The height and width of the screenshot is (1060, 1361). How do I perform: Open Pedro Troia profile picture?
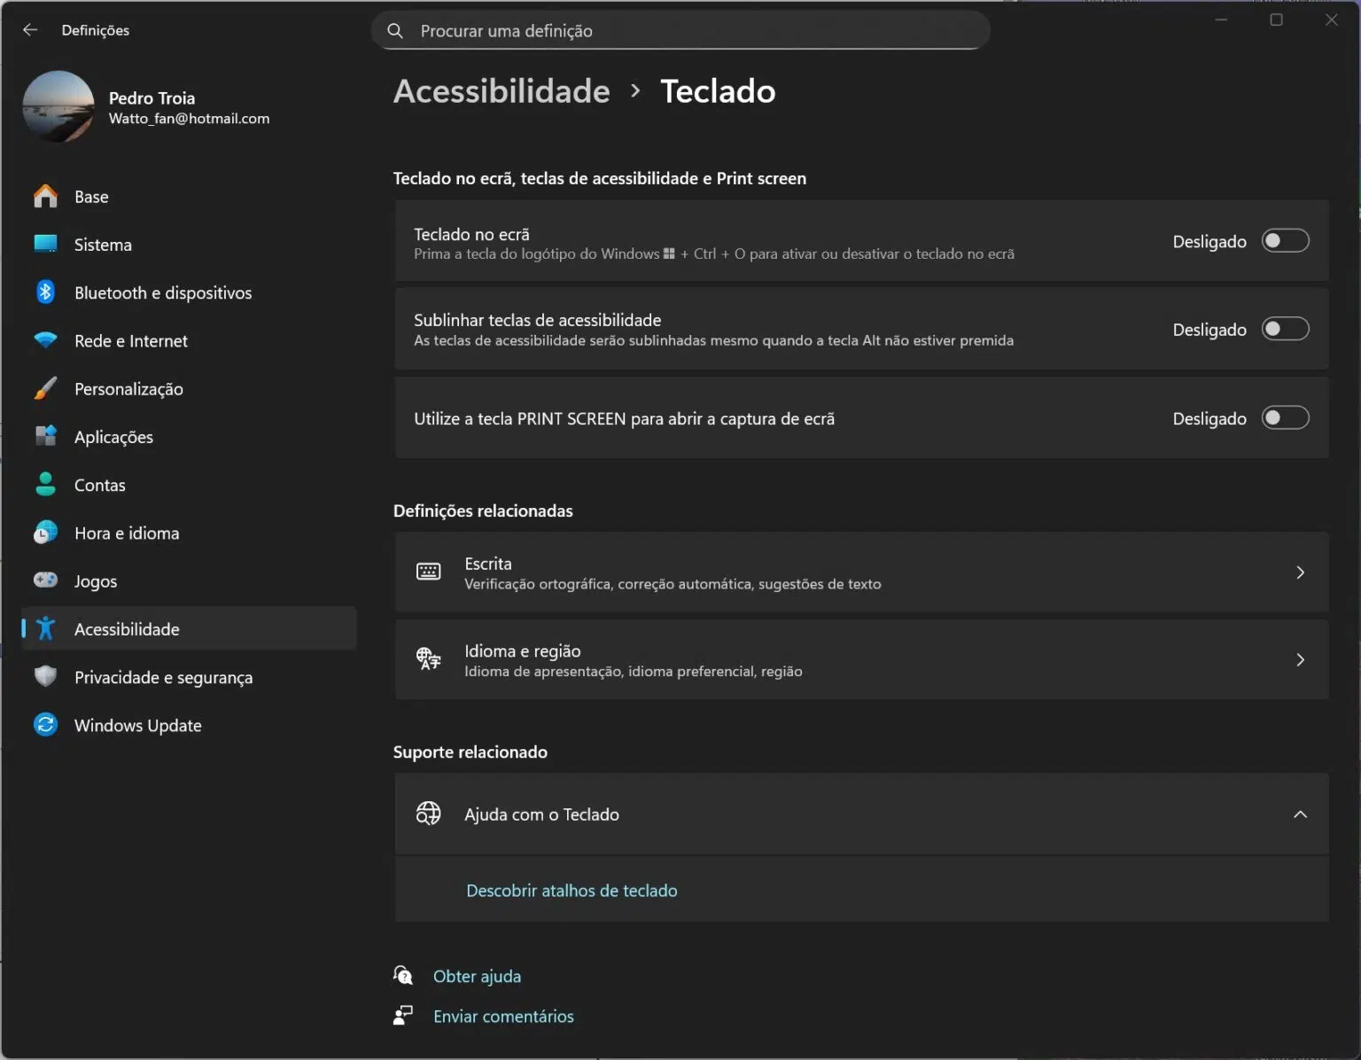coord(58,106)
